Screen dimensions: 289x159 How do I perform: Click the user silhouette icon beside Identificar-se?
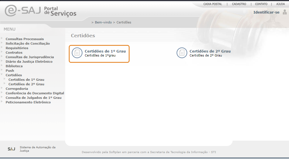tap(284, 12)
